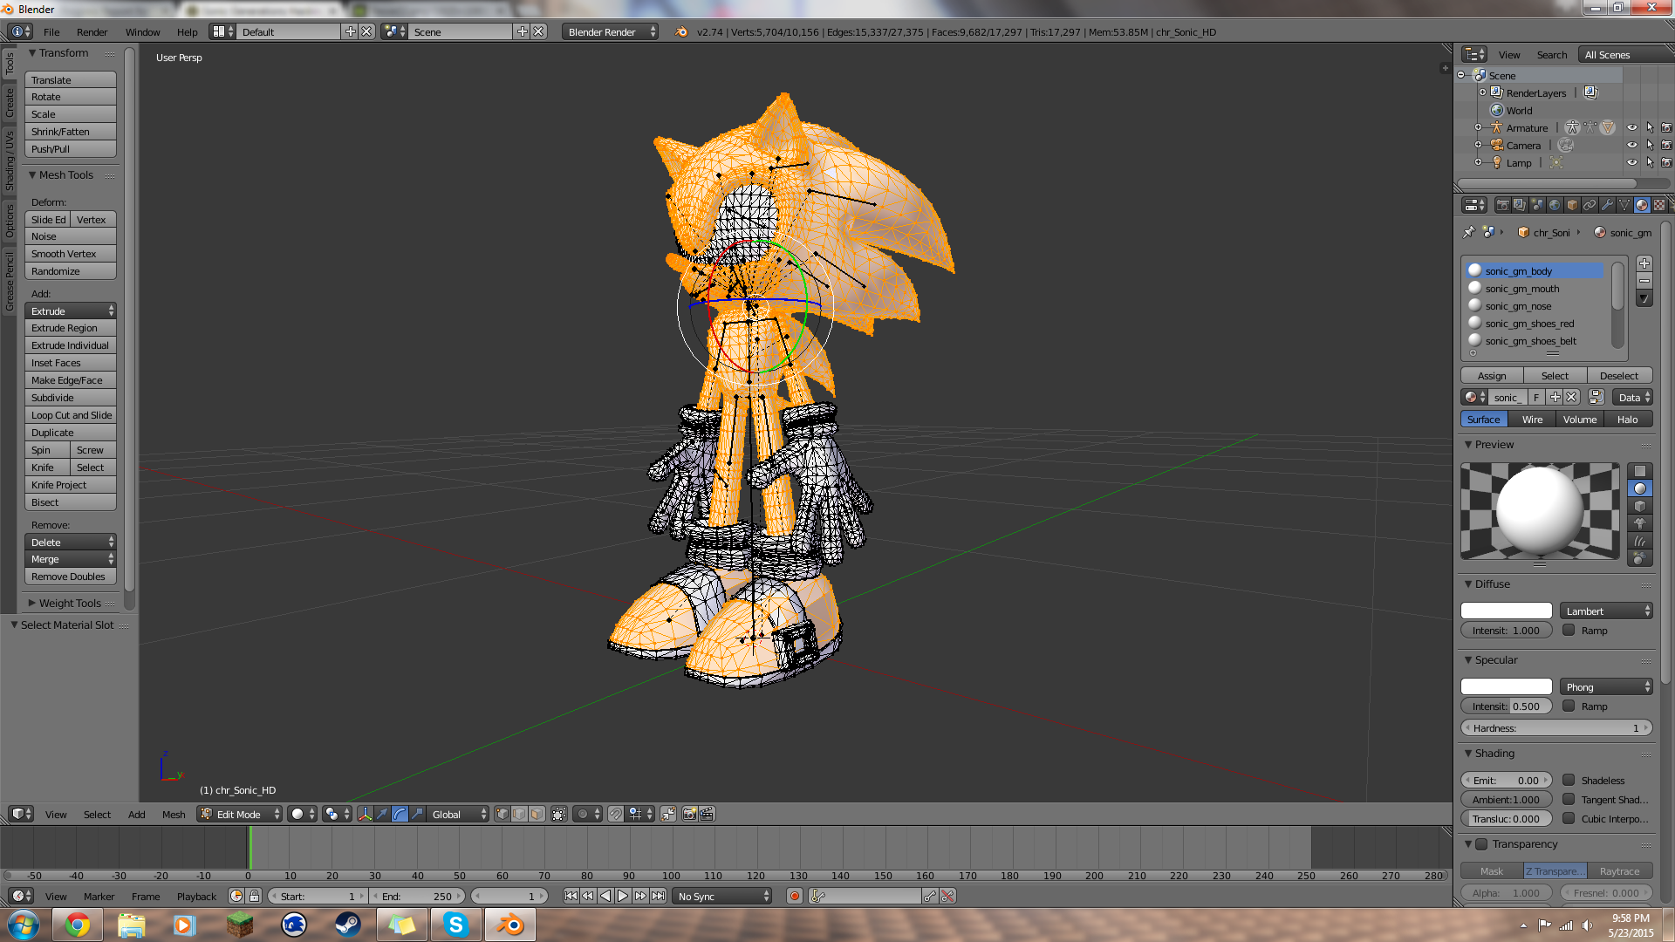Play the animation forward in the timeline
1675x942 pixels.
pyautogui.click(x=623, y=896)
